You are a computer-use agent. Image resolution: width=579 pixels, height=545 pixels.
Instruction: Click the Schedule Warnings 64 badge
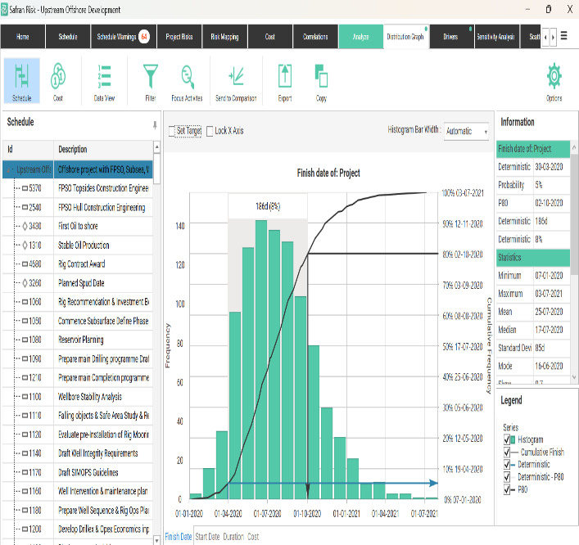click(x=144, y=37)
